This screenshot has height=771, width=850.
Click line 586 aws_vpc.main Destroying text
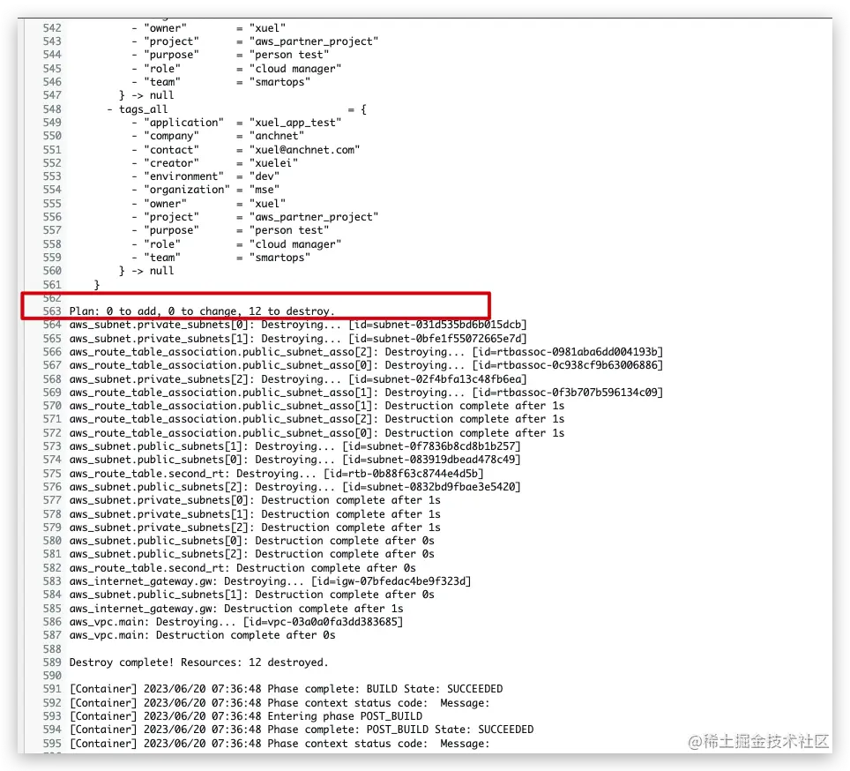click(235, 622)
